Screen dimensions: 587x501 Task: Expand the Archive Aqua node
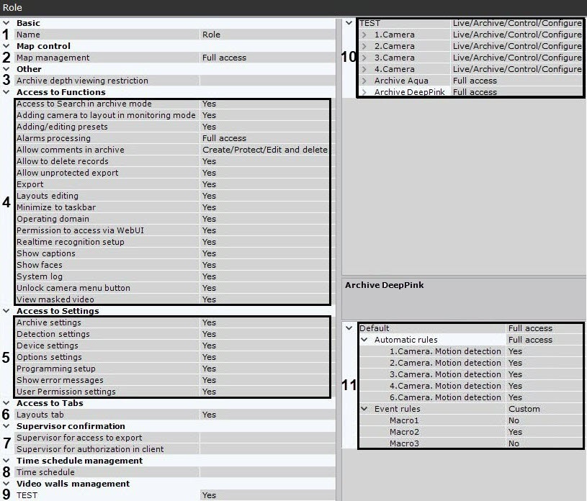pyautogui.click(x=364, y=81)
